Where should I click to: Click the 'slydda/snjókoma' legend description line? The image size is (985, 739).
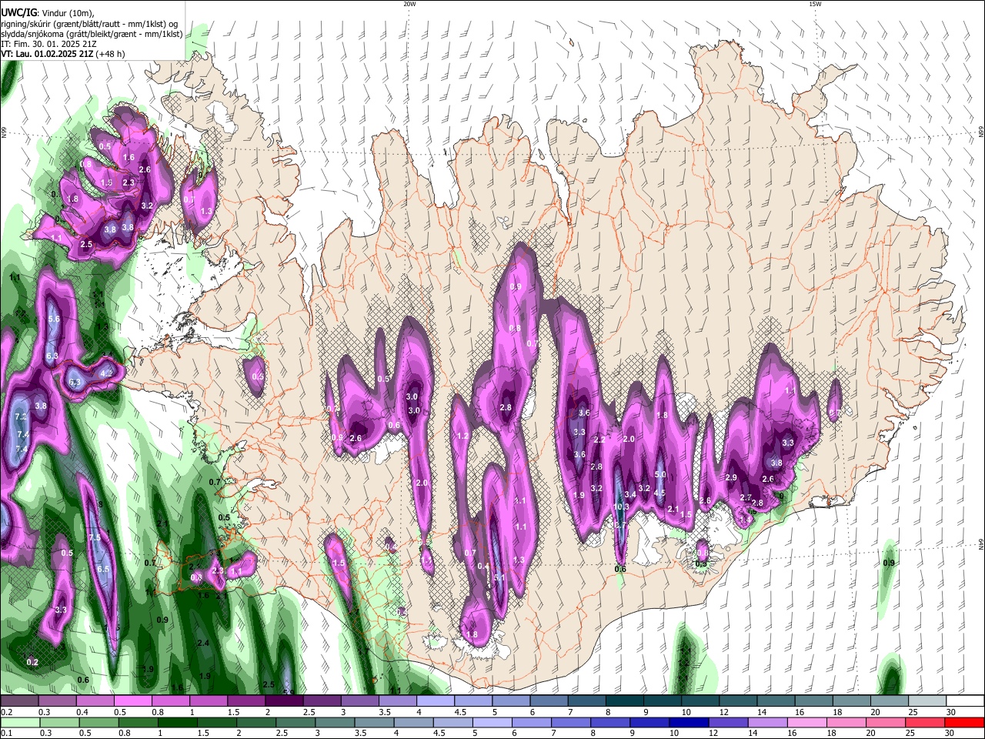tap(92, 34)
